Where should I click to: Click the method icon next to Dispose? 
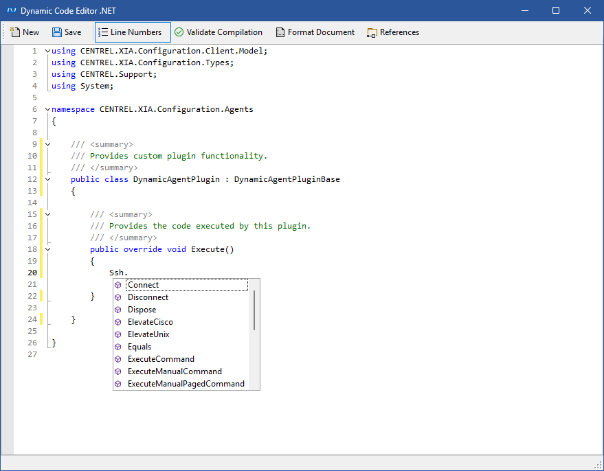click(x=118, y=310)
